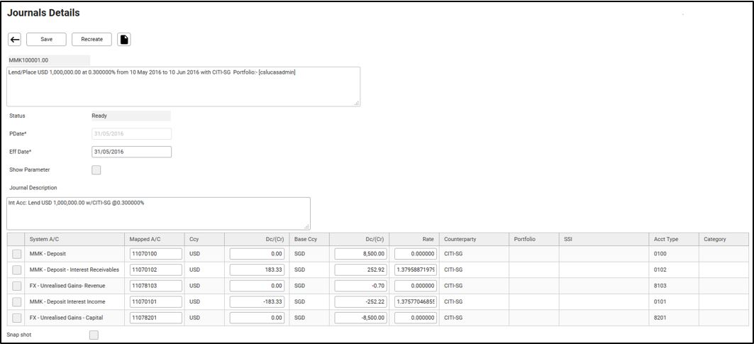The width and height of the screenshot is (754, 344).
Task: Click the Rate field starting 1.37958
Action: point(414,270)
